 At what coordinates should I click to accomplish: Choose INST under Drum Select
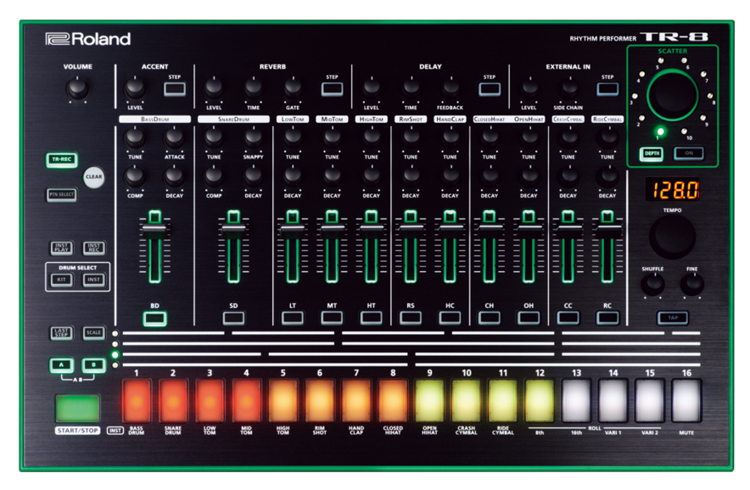click(93, 280)
